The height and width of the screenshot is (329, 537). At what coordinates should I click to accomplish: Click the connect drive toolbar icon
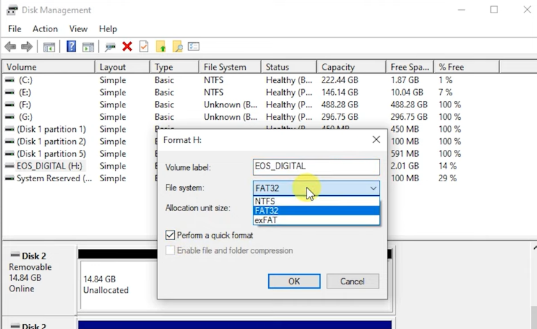[x=110, y=47]
